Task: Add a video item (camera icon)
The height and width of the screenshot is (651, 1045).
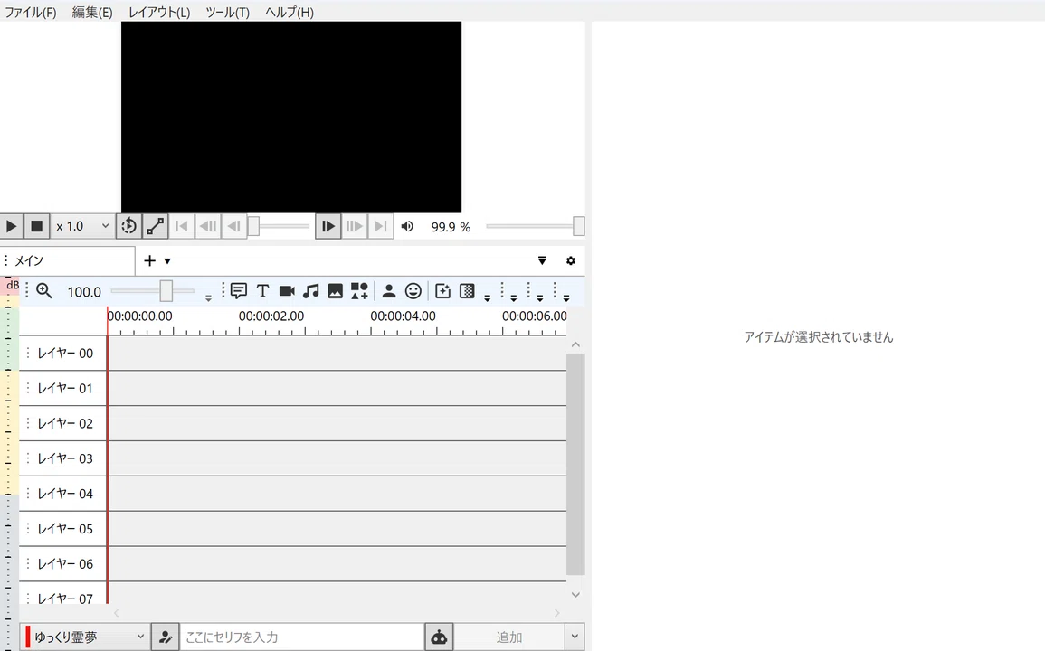Action: click(x=287, y=291)
